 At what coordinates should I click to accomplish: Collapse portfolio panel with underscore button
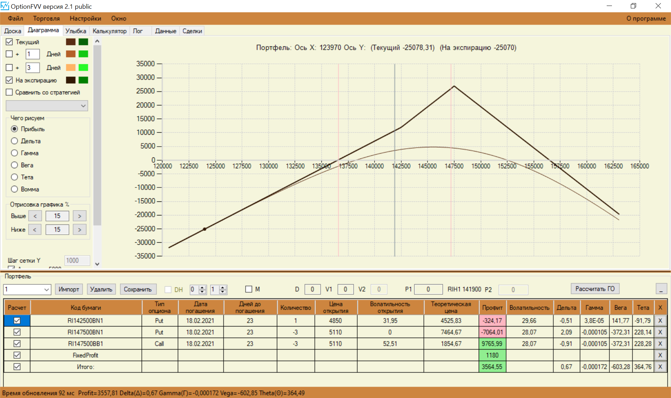coord(661,289)
